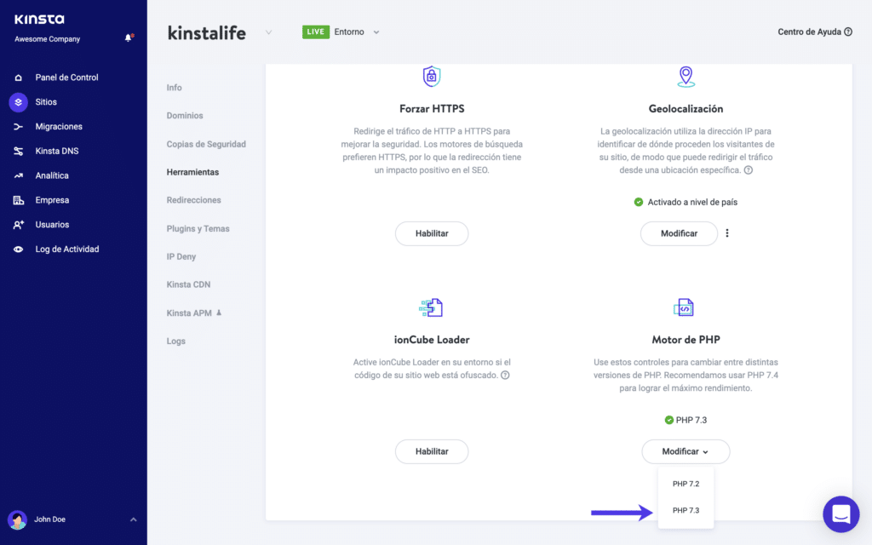Open the Geolocalización three-dot options menu

[x=726, y=233]
